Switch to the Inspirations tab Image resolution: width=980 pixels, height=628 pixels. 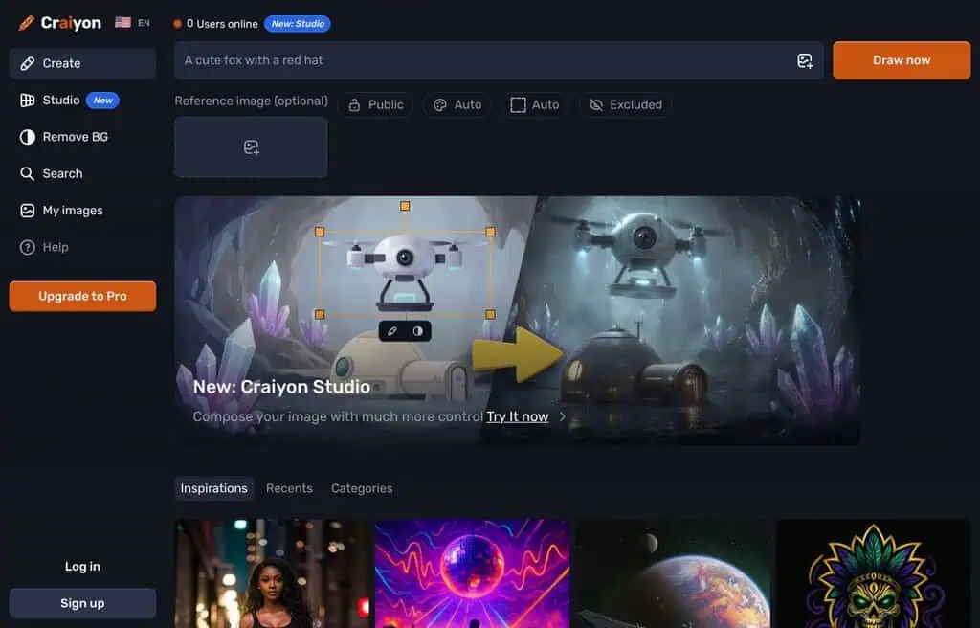coord(213,488)
